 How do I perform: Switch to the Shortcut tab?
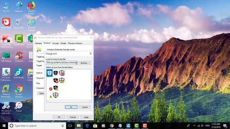[47, 43]
